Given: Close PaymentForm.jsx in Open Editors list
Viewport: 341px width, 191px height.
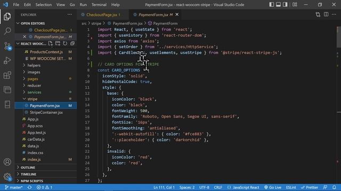Looking at the screenshot, I should click(x=25, y=37).
